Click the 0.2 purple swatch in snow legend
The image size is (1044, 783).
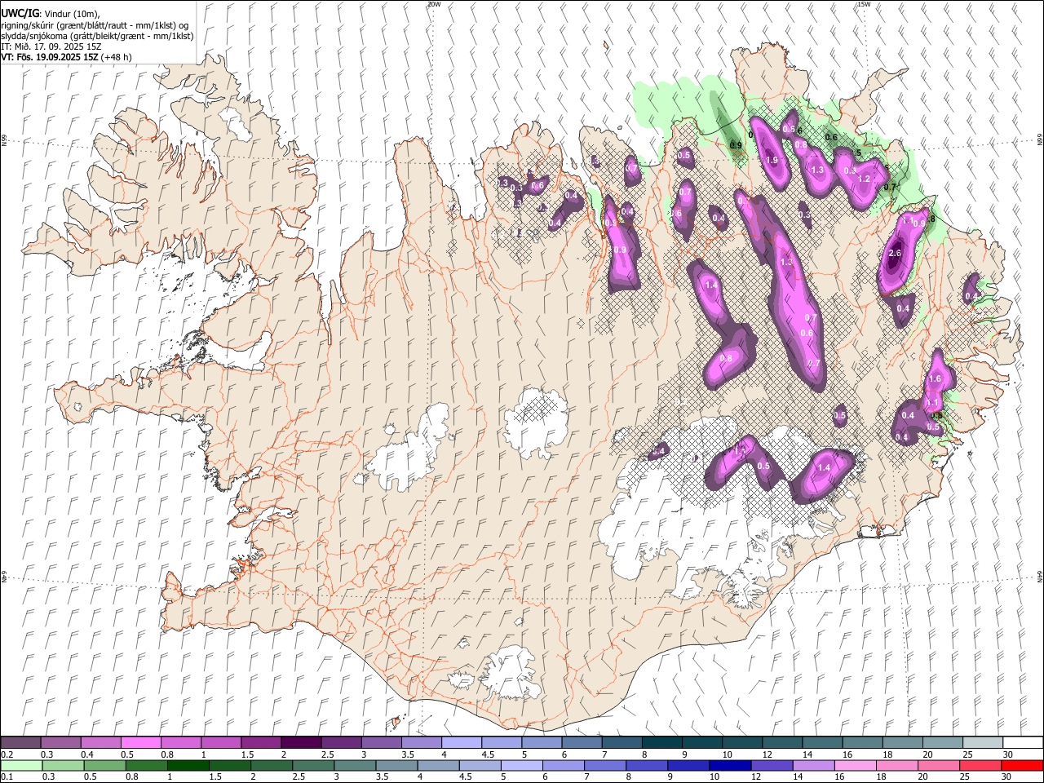click(21, 742)
